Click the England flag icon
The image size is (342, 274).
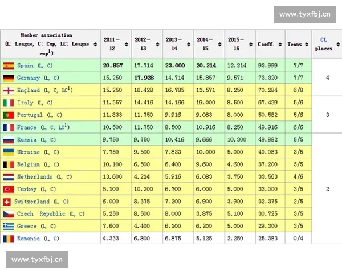(x=9, y=90)
